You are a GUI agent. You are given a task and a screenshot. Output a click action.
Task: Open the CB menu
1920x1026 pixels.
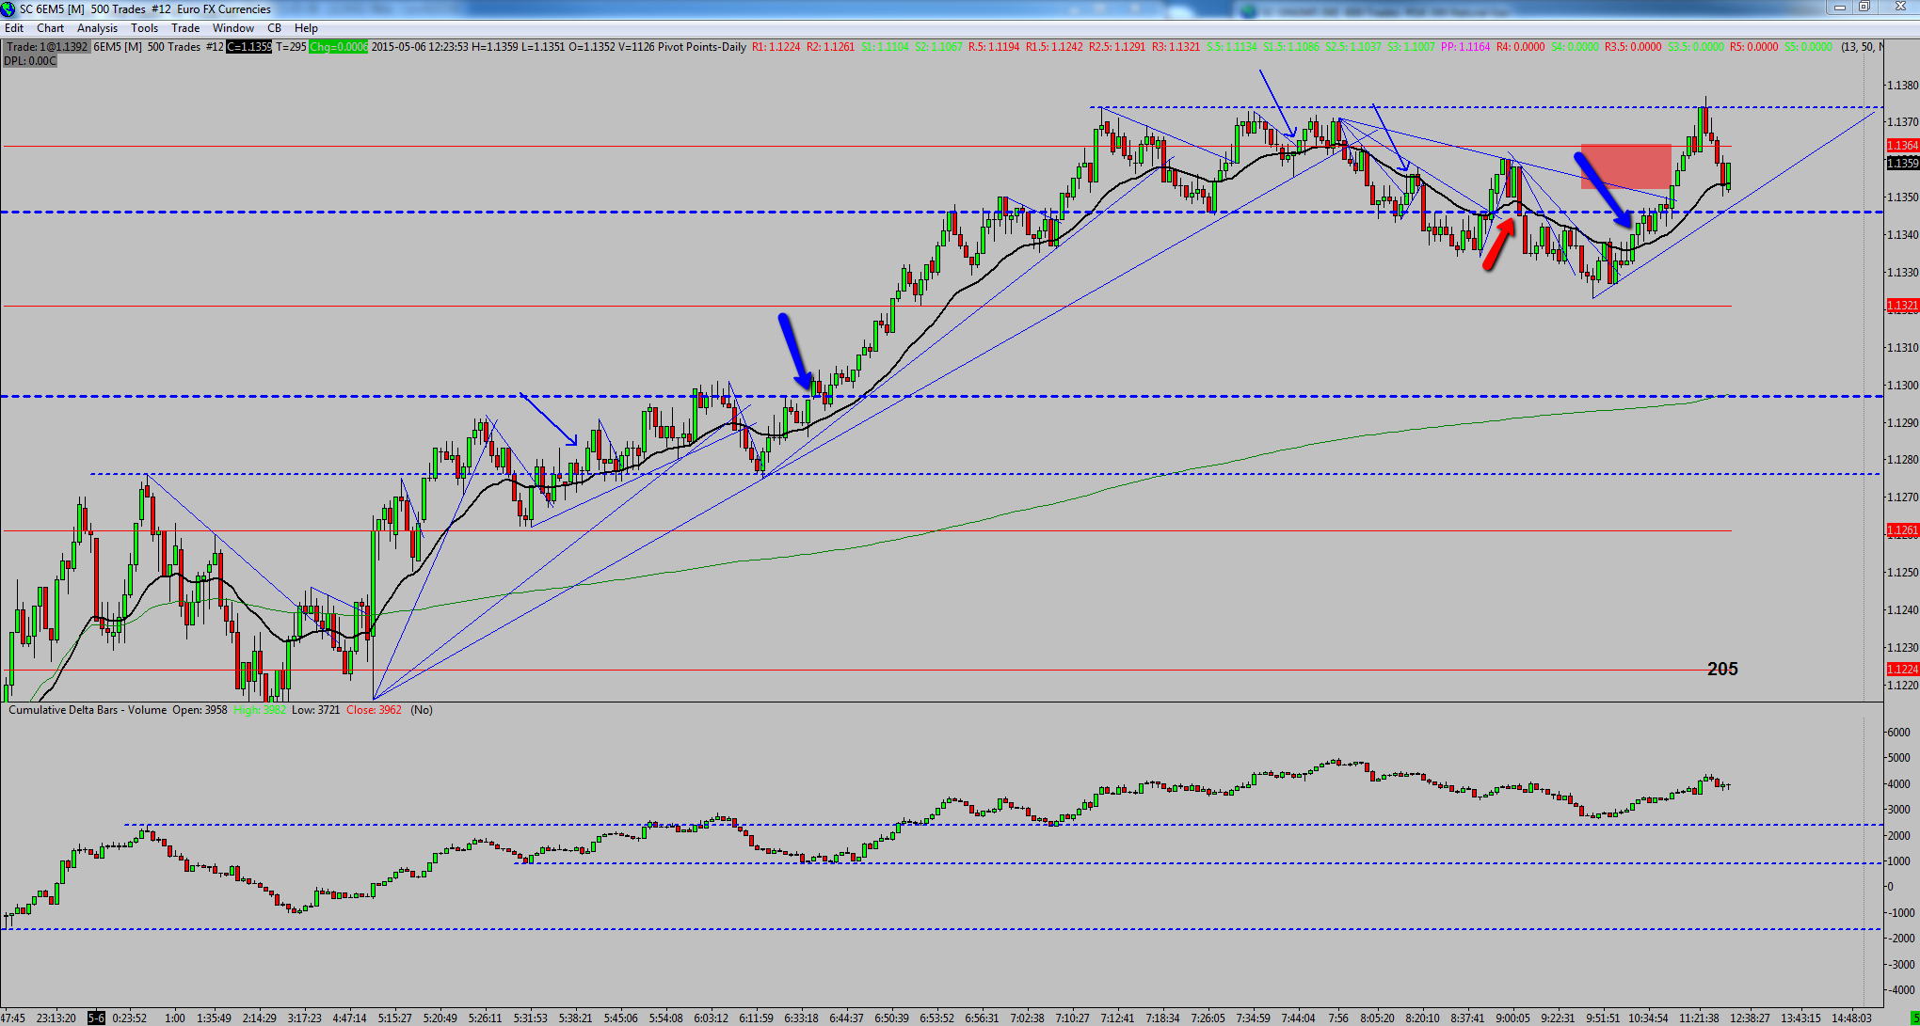[274, 28]
